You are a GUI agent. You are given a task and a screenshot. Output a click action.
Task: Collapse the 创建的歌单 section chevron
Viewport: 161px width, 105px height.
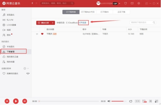click(28, 68)
